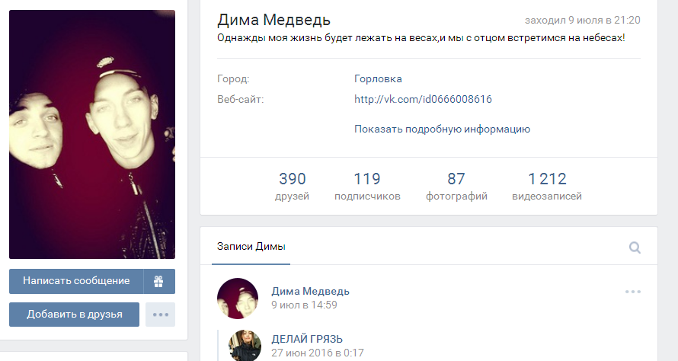678x361 pixels.
Task: Expand Показать подробную информацию
Action: point(442,129)
